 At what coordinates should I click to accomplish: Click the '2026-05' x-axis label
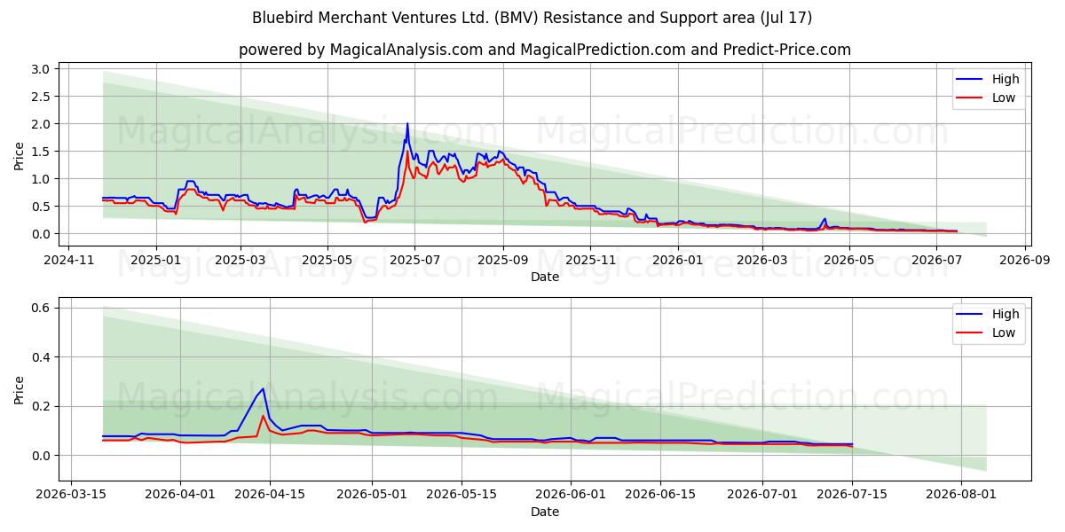(850, 260)
